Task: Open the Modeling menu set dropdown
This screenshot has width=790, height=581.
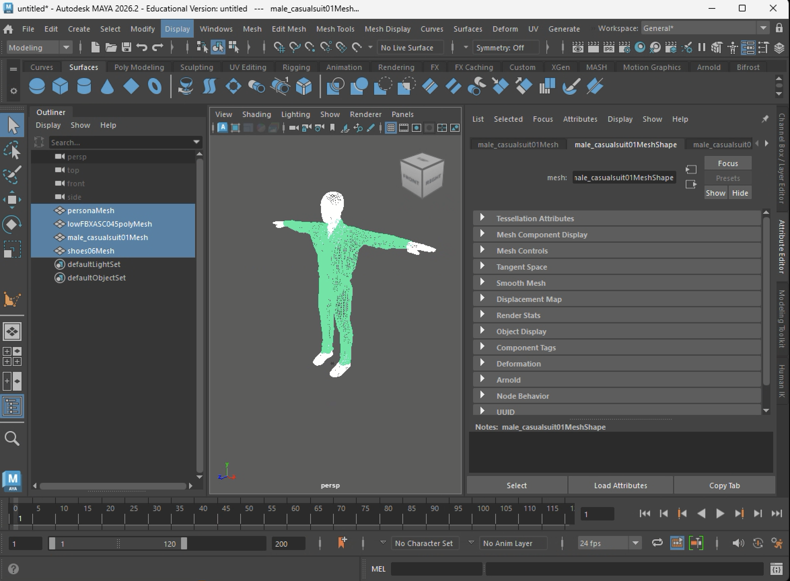Action: (x=66, y=47)
